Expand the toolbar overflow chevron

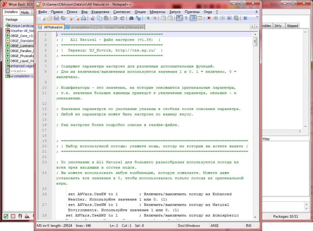coord(257,17)
